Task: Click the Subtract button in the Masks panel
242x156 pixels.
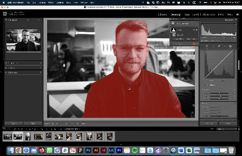Action: 191,39
